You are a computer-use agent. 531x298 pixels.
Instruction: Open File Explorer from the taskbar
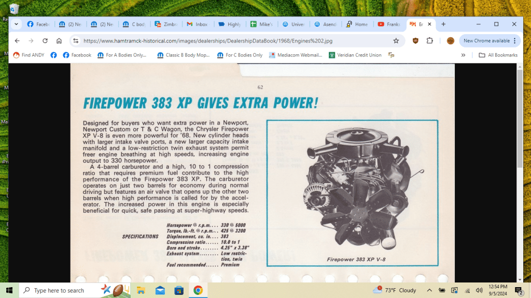(x=141, y=290)
